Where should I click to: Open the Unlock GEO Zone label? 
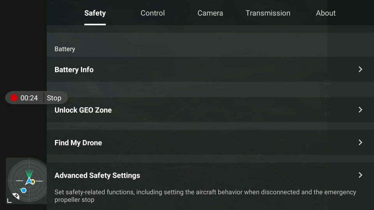(x=83, y=110)
